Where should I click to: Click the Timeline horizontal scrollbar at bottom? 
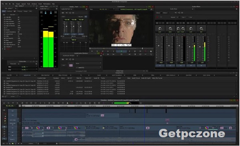(147, 144)
